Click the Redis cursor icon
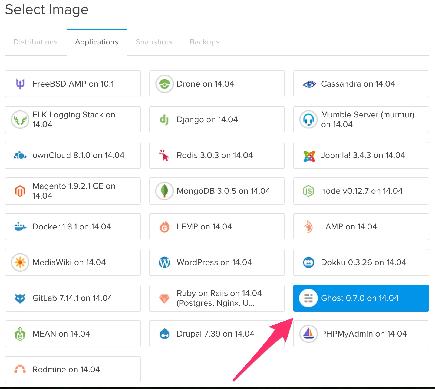Image resolution: width=435 pixels, height=389 pixels. pyautogui.click(x=164, y=155)
